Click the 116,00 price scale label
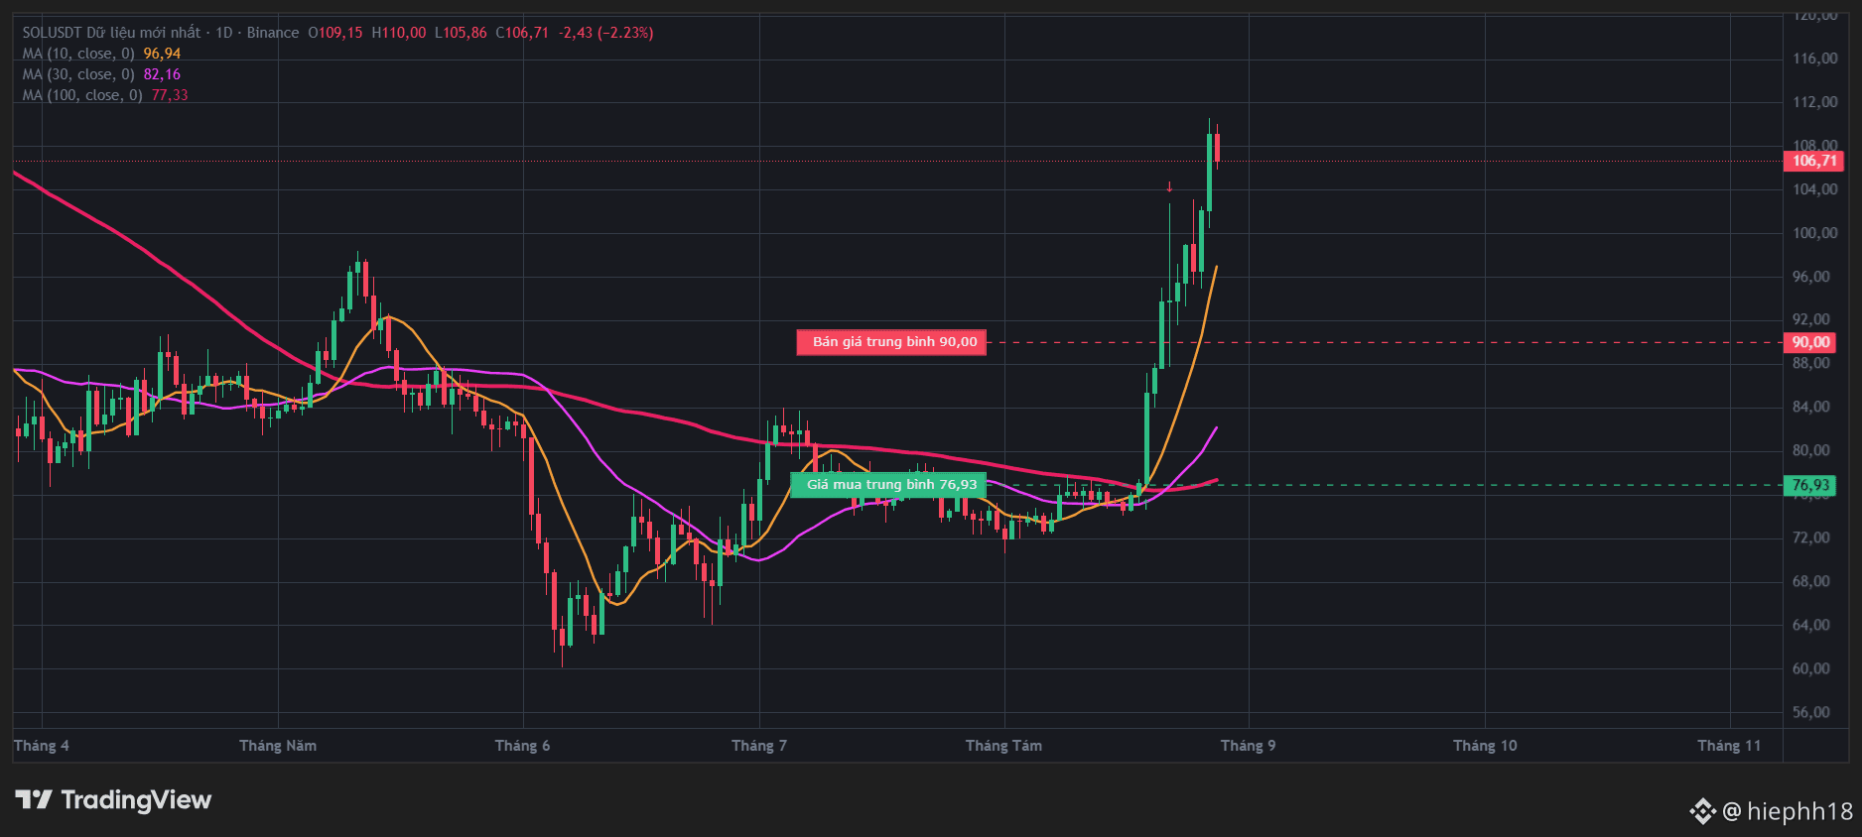The width and height of the screenshot is (1862, 837). 1815,59
